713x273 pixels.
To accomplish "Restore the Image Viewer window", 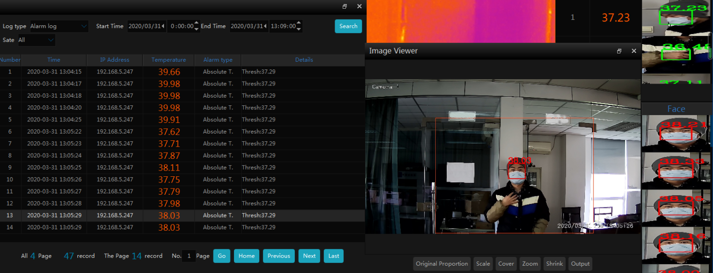I will point(619,51).
